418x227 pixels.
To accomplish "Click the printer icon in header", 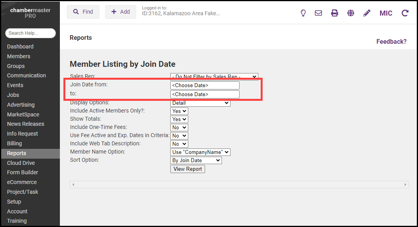I will [335, 13].
